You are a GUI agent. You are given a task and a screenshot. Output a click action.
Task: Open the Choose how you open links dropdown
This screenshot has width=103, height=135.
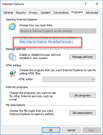click(58, 31)
